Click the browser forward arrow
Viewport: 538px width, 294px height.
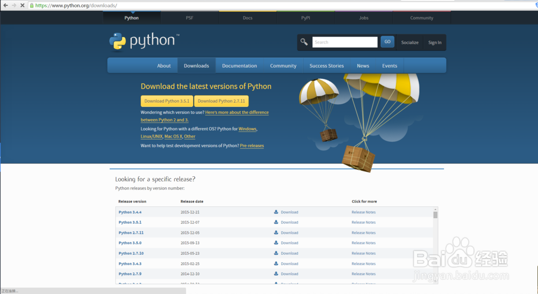14,5
